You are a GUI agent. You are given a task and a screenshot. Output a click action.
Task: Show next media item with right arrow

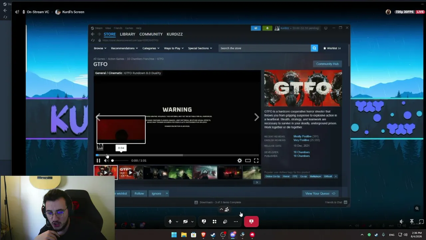257,117
